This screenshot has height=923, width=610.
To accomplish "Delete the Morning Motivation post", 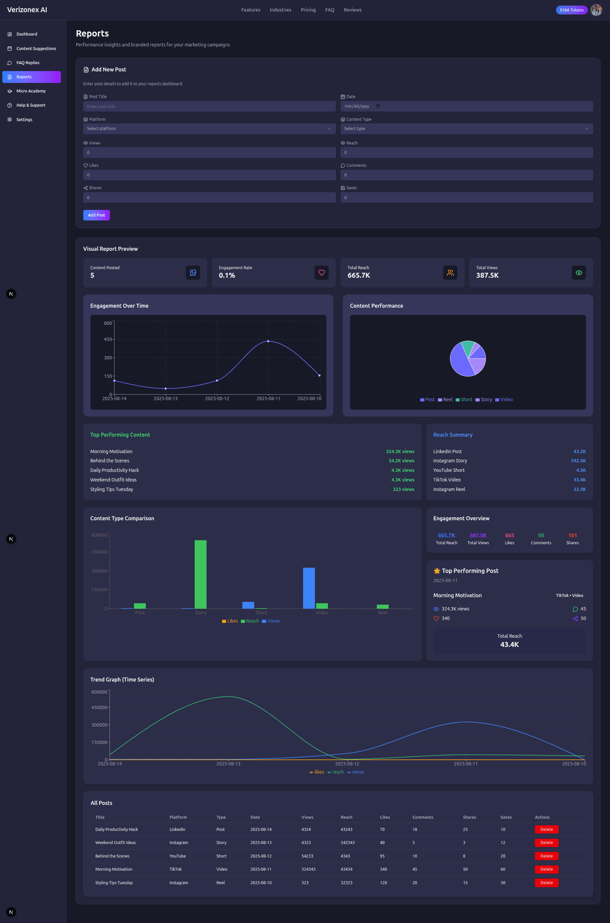I will tap(546, 869).
